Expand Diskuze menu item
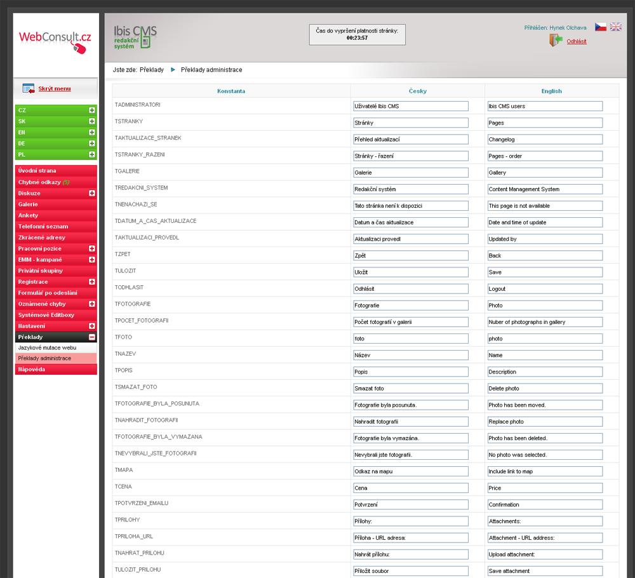635x578 pixels. tap(92, 193)
